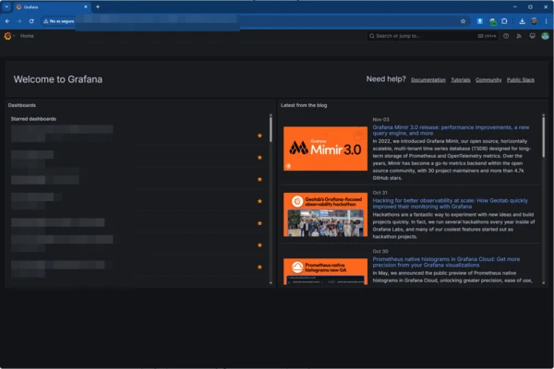The height and width of the screenshot is (369, 554).
Task: Close the Grafana browser tab
Action: tap(86, 6)
